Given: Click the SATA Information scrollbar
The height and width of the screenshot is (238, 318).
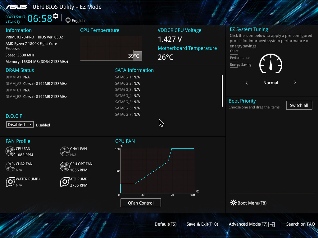Looking at the screenshot, I should pos(222,91).
